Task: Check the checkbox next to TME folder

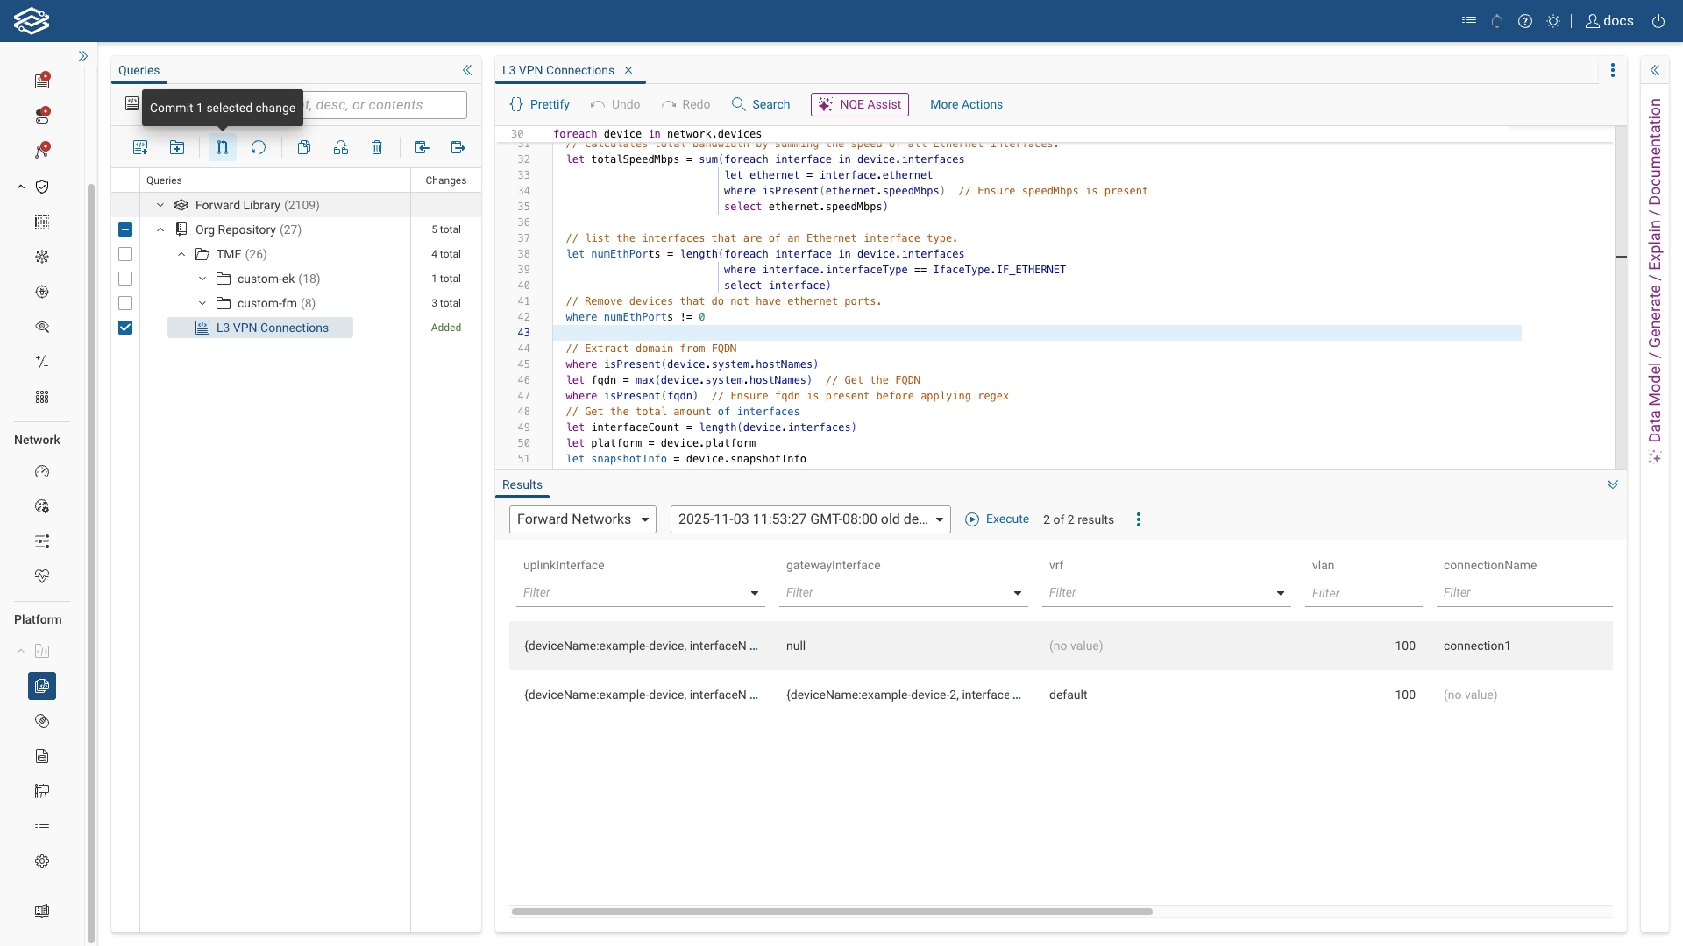Action: point(125,254)
